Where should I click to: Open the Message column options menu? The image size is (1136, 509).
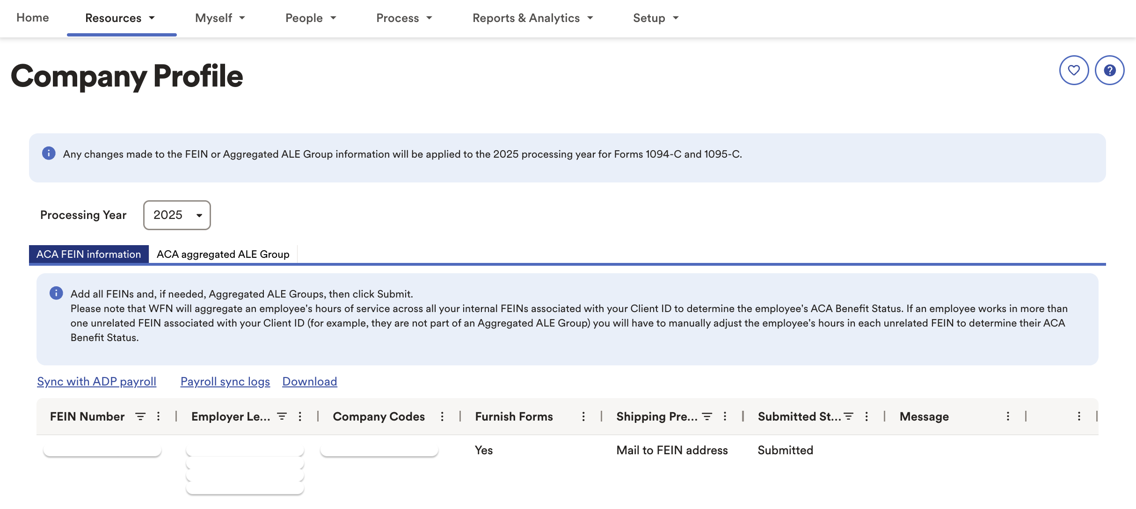[1007, 416]
